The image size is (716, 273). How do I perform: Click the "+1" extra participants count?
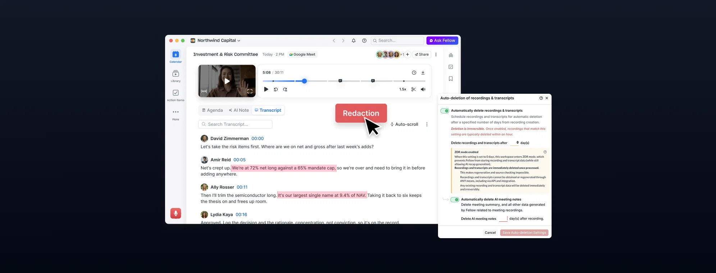pos(402,55)
